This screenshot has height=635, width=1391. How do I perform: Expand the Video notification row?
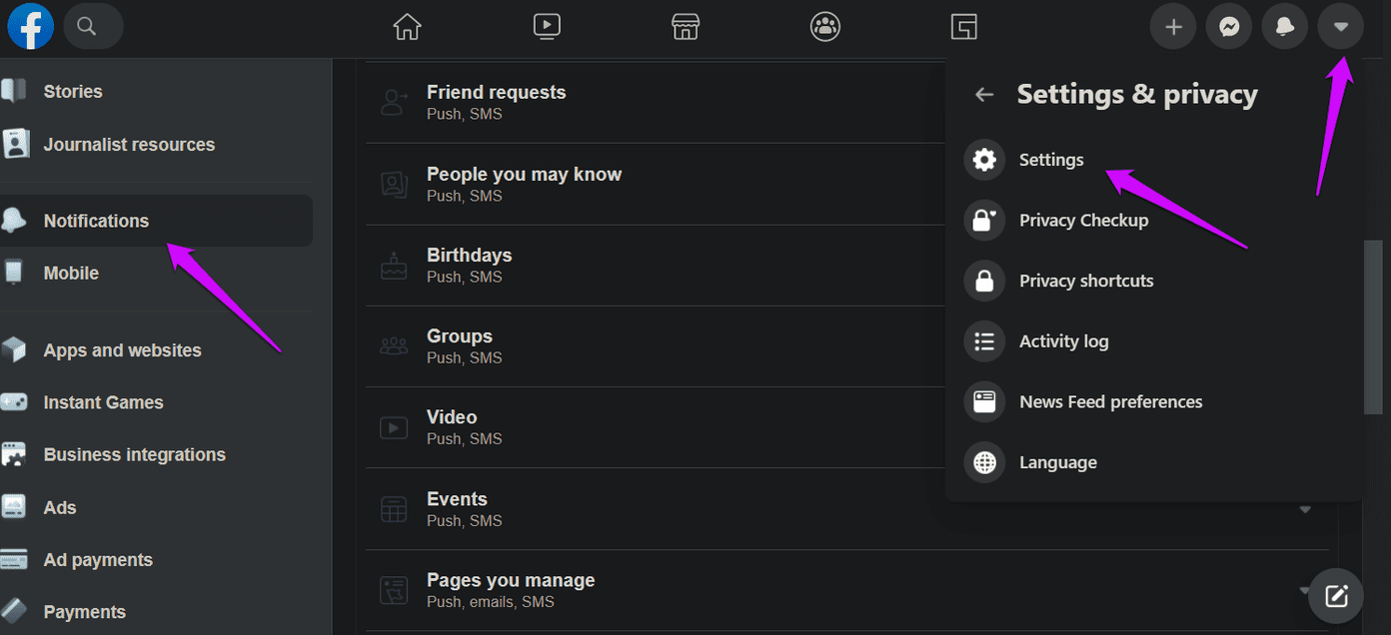coord(655,427)
